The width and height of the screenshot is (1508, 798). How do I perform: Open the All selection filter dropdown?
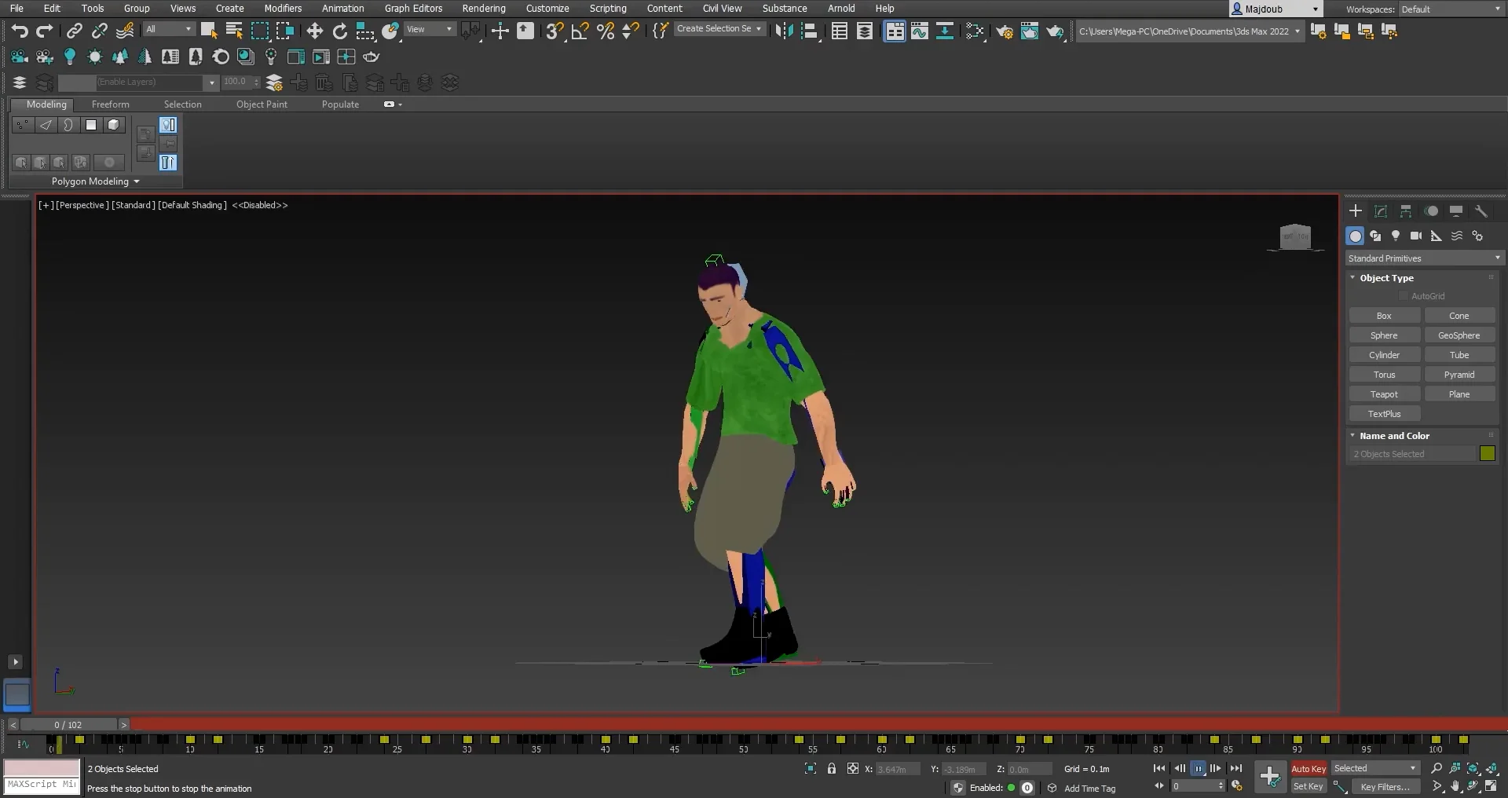click(169, 30)
